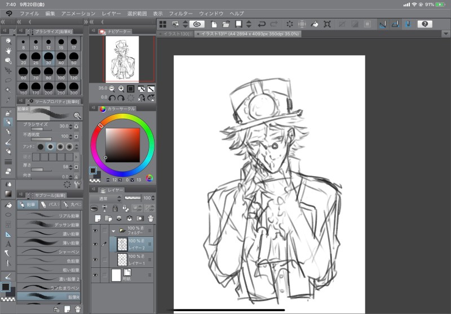
Task: Open the 編集 menu
Action: (50, 14)
